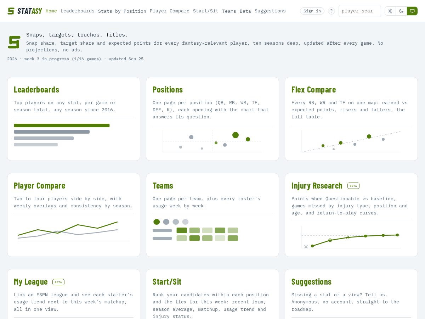Click the Teams heatmap grid preview
The image size is (425, 319).
click(x=195, y=230)
